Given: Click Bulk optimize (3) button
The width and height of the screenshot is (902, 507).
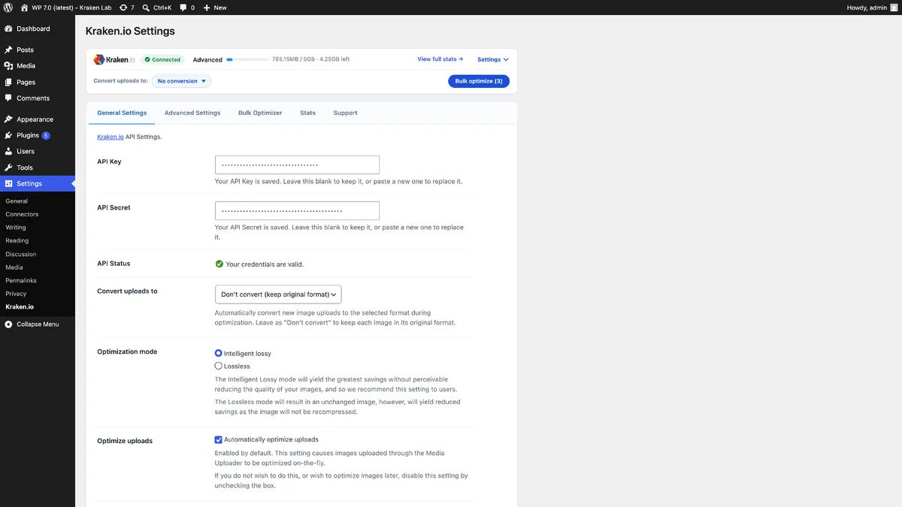Looking at the screenshot, I should click(x=479, y=81).
